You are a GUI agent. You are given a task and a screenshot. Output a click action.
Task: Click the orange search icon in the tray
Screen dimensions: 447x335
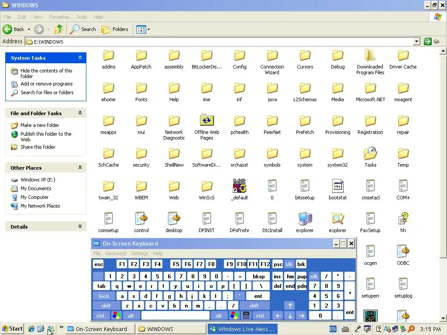point(411,329)
